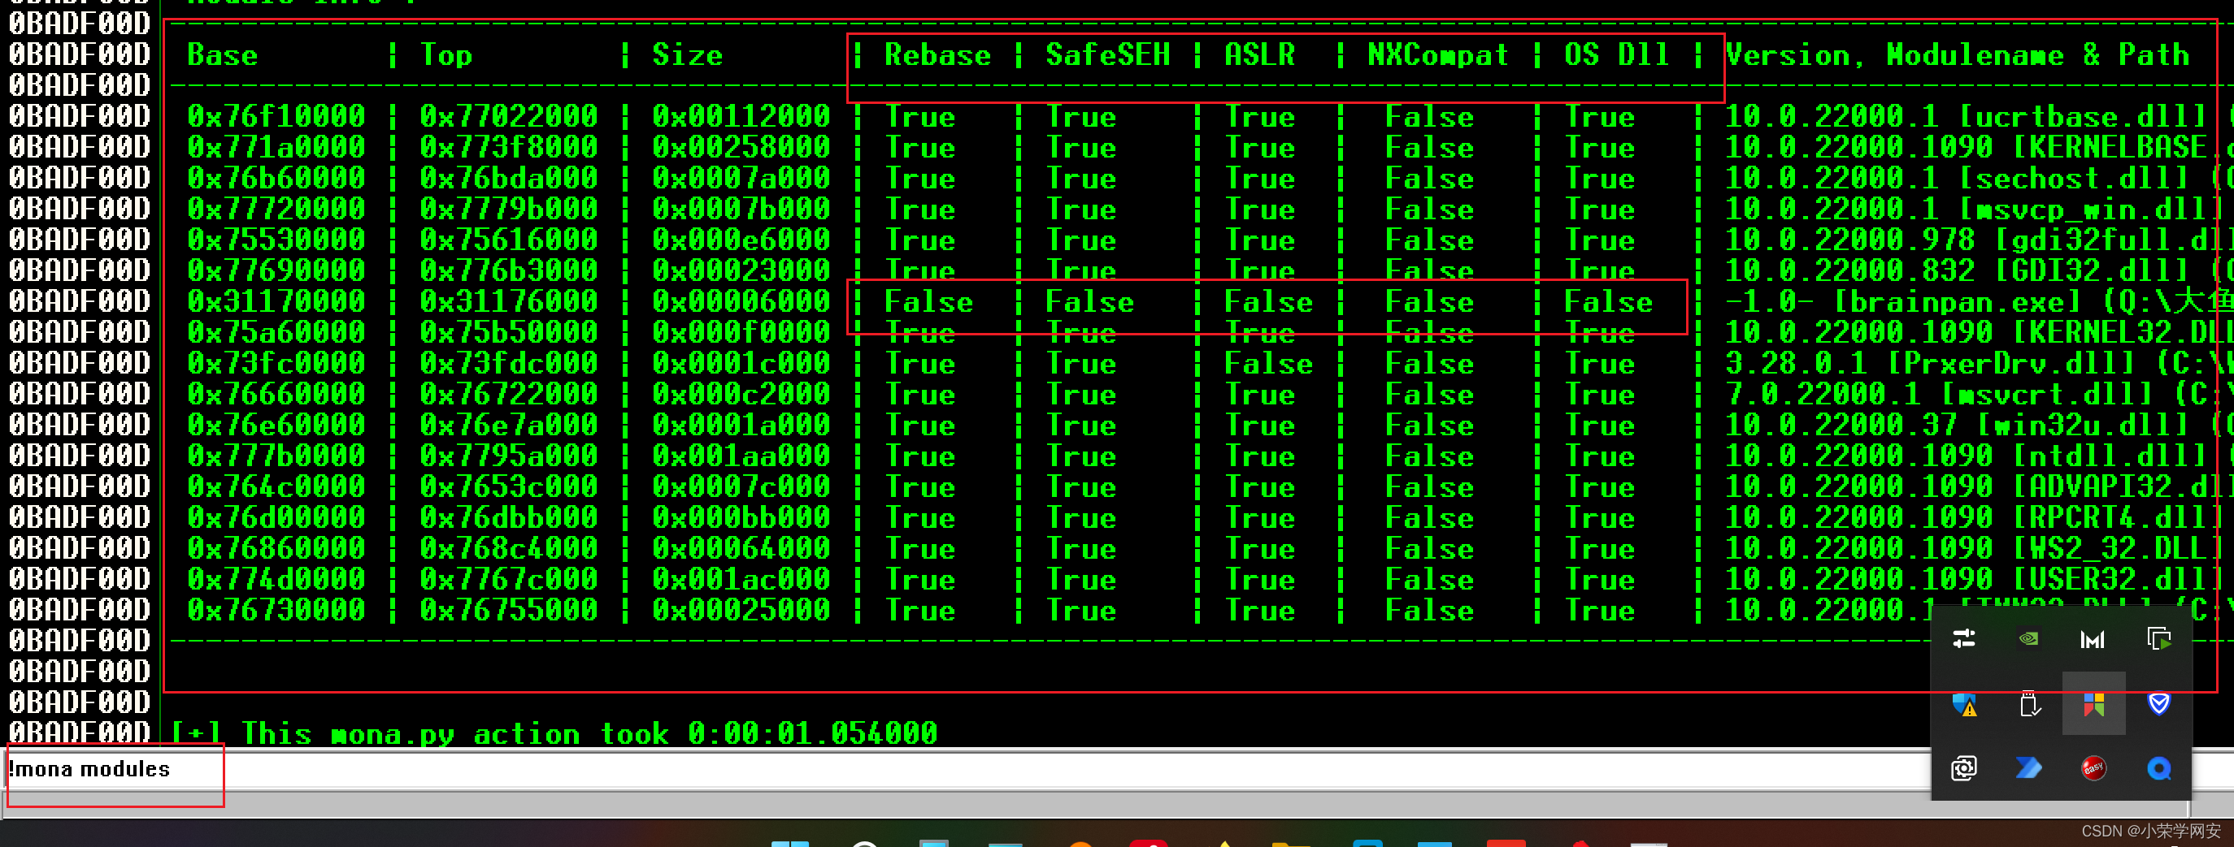The width and height of the screenshot is (2234, 847).
Task: Click the ASLR False value in PrxerDrv.dll row
Action: click(x=1268, y=364)
